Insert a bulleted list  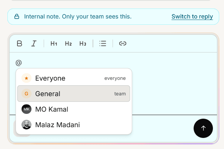[x=103, y=43]
